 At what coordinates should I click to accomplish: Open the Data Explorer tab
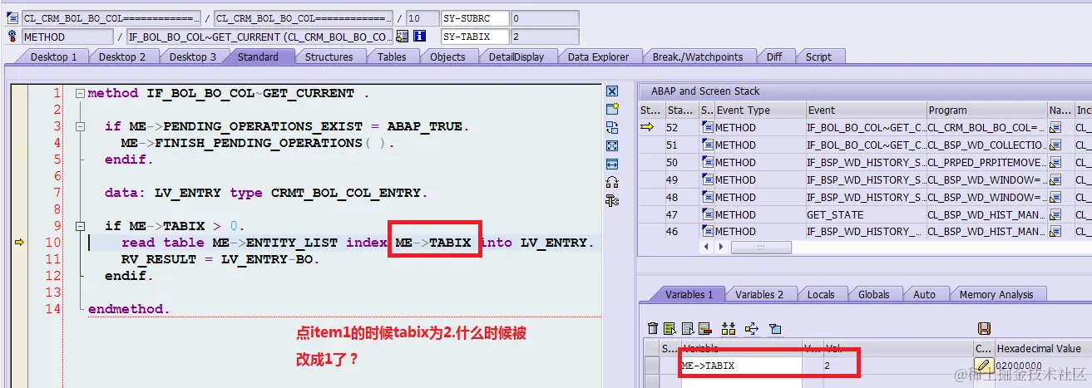point(600,56)
